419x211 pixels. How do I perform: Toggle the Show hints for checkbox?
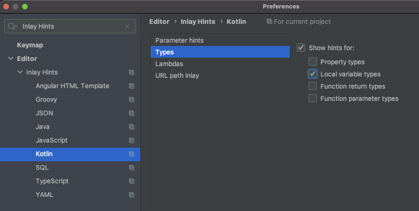click(301, 48)
